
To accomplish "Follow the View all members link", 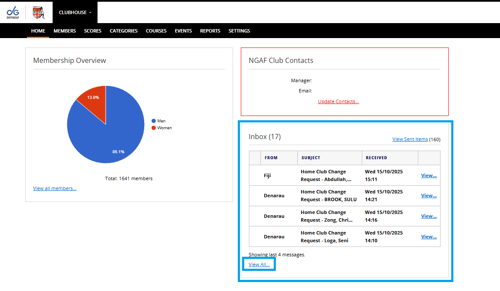I will coord(55,188).
